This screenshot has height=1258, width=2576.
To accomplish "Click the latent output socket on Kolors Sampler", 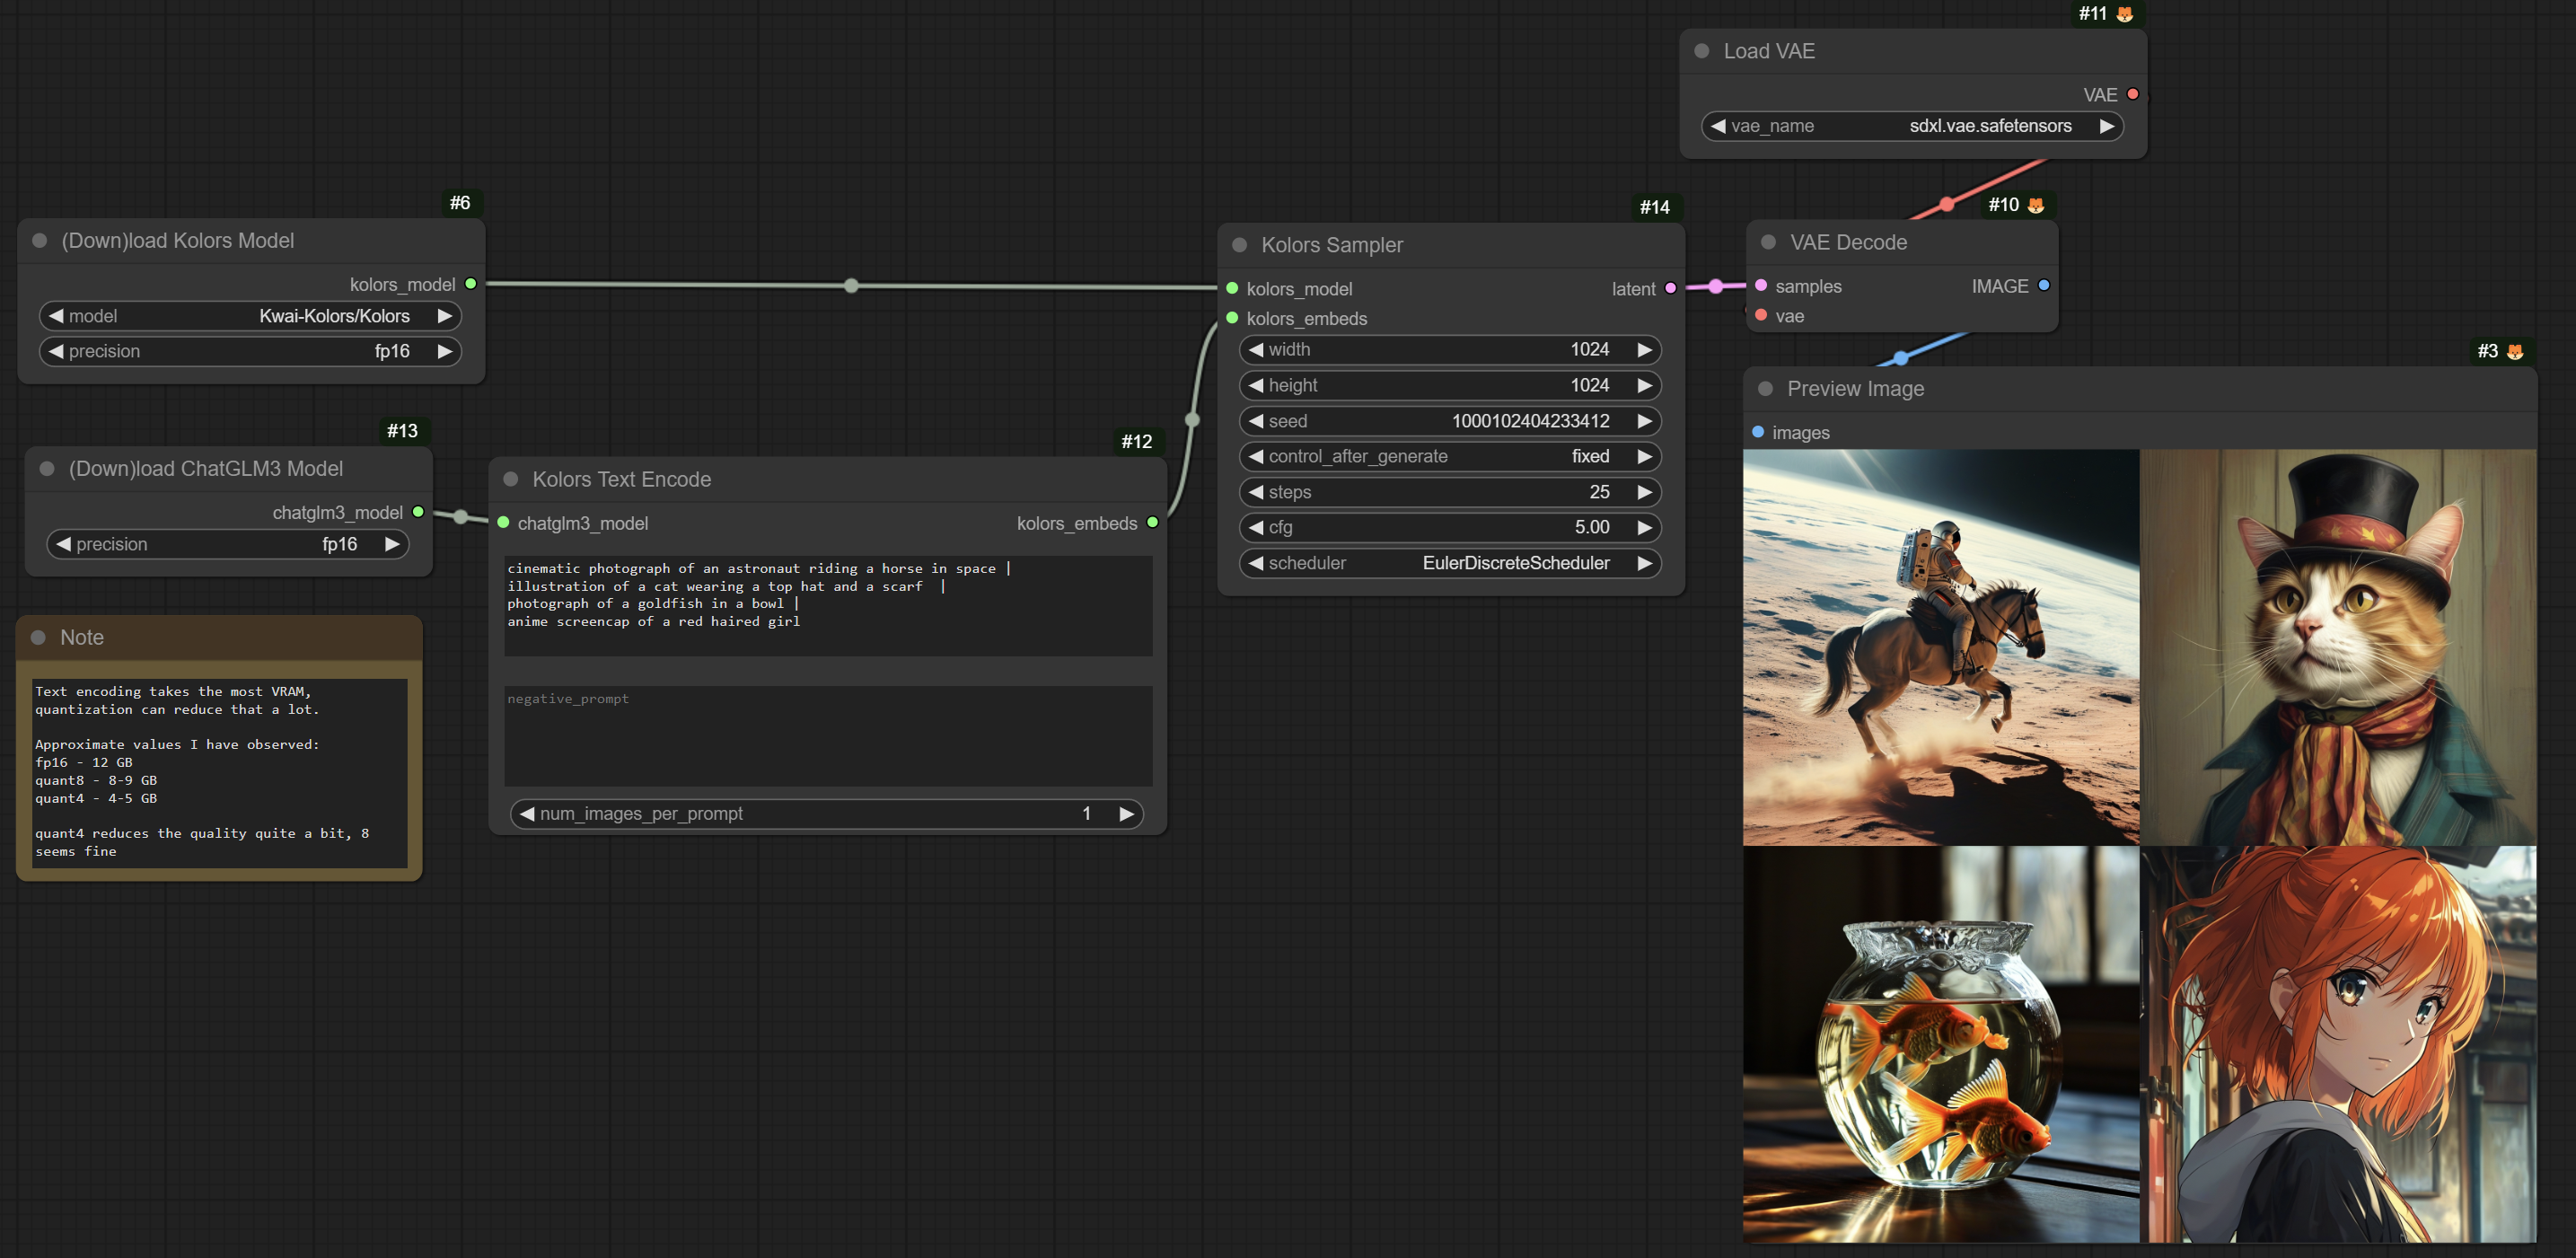I will pyautogui.click(x=1670, y=289).
